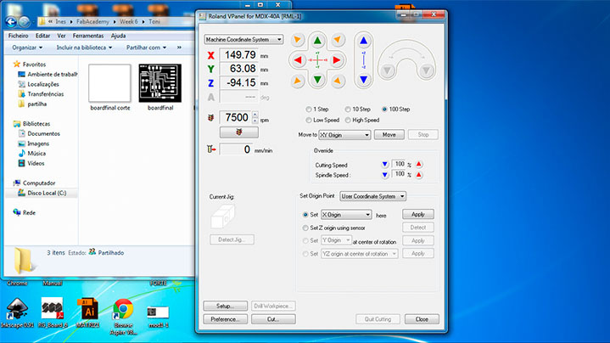Select the Set X Origin here radio button

[x=305, y=215]
